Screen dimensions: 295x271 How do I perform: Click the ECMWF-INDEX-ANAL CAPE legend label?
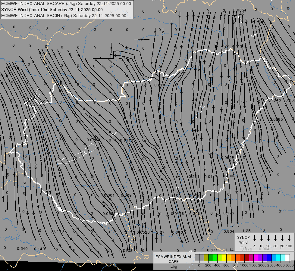(x=174, y=261)
